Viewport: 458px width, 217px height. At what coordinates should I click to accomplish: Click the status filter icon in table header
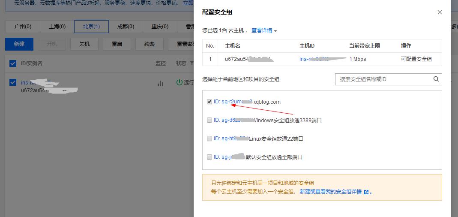click(191, 63)
